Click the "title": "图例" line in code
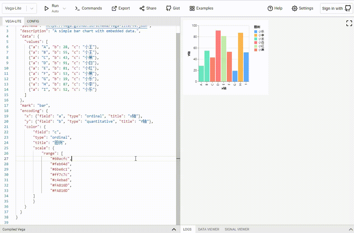The image size is (354, 233). tap(50, 143)
